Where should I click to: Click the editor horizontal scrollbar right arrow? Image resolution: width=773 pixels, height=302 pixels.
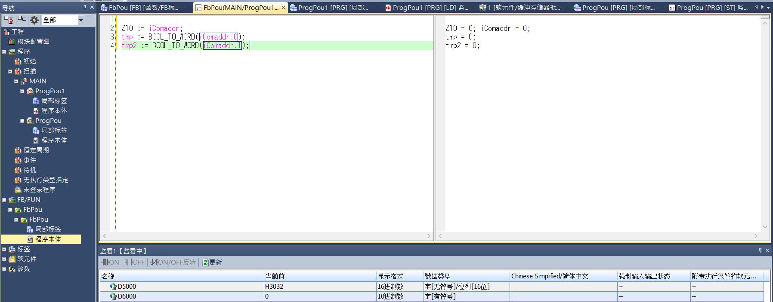pyautogui.click(x=429, y=236)
